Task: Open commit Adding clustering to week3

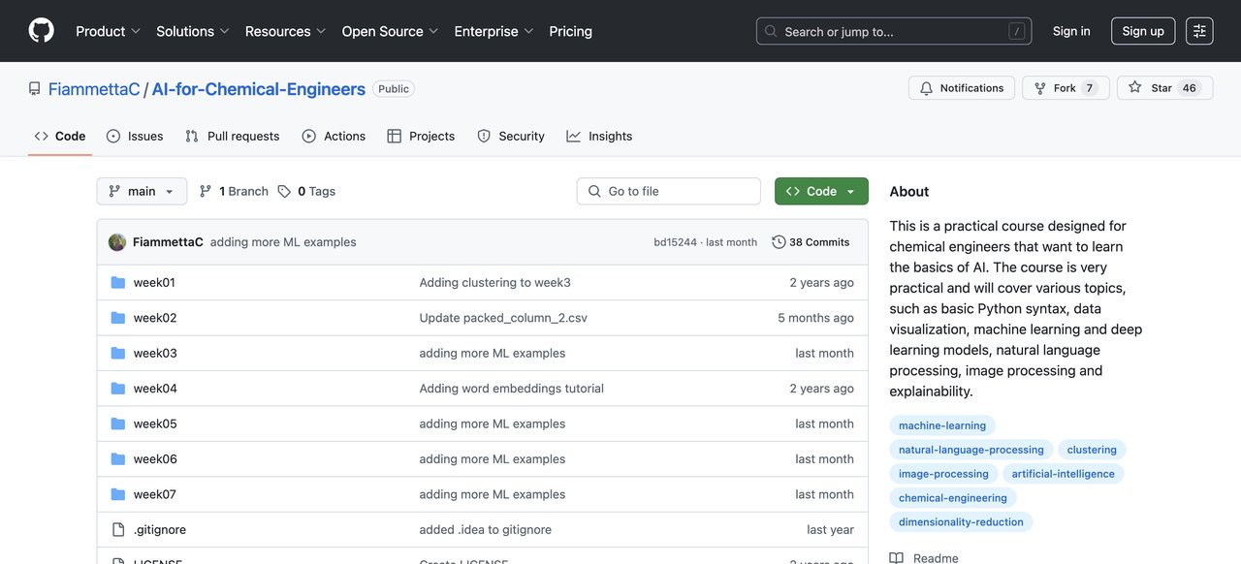Action: pos(495,283)
